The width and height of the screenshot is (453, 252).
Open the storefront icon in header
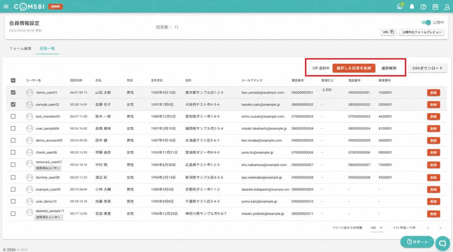pyautogui.click(x=435, y=7)
